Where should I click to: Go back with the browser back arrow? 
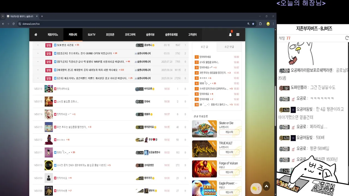pyautogui.click(x=3, y=24)
